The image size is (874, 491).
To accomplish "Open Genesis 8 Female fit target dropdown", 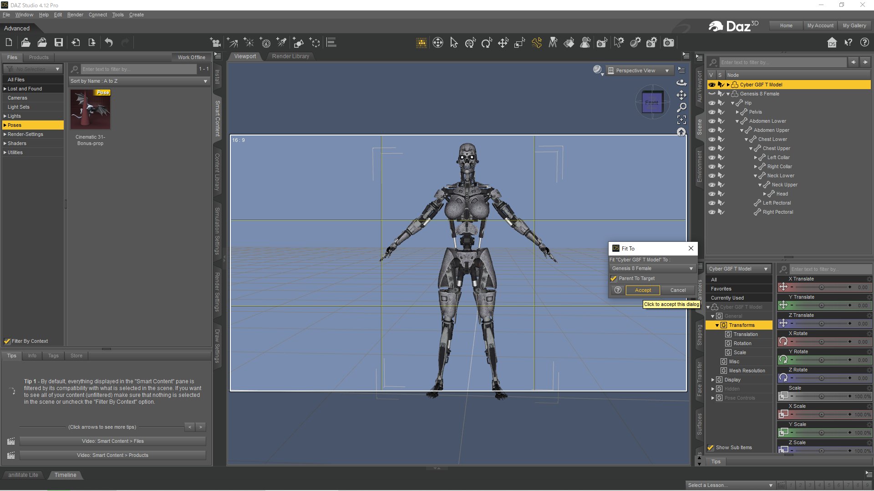I will (x=652, y=268).
